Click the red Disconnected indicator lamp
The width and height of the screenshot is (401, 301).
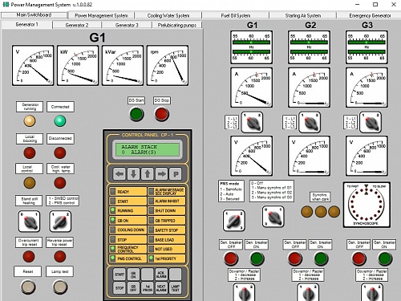tap(60, 153)
